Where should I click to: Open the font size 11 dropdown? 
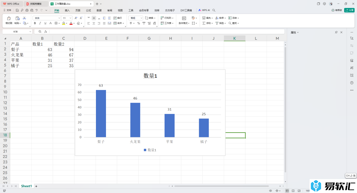click(71, 18)
